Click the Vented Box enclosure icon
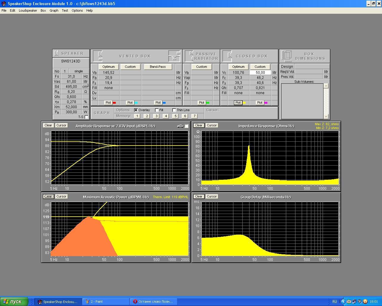This screenshot has height=306, width=382. [98, 56]
